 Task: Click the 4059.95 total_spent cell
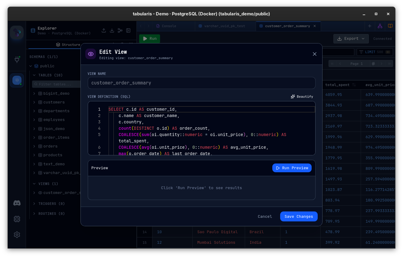tap(341, 95)
